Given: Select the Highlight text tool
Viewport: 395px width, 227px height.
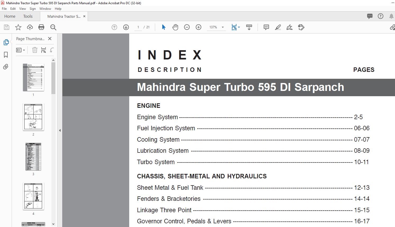Looking at the screenshot, I should 278,27.
